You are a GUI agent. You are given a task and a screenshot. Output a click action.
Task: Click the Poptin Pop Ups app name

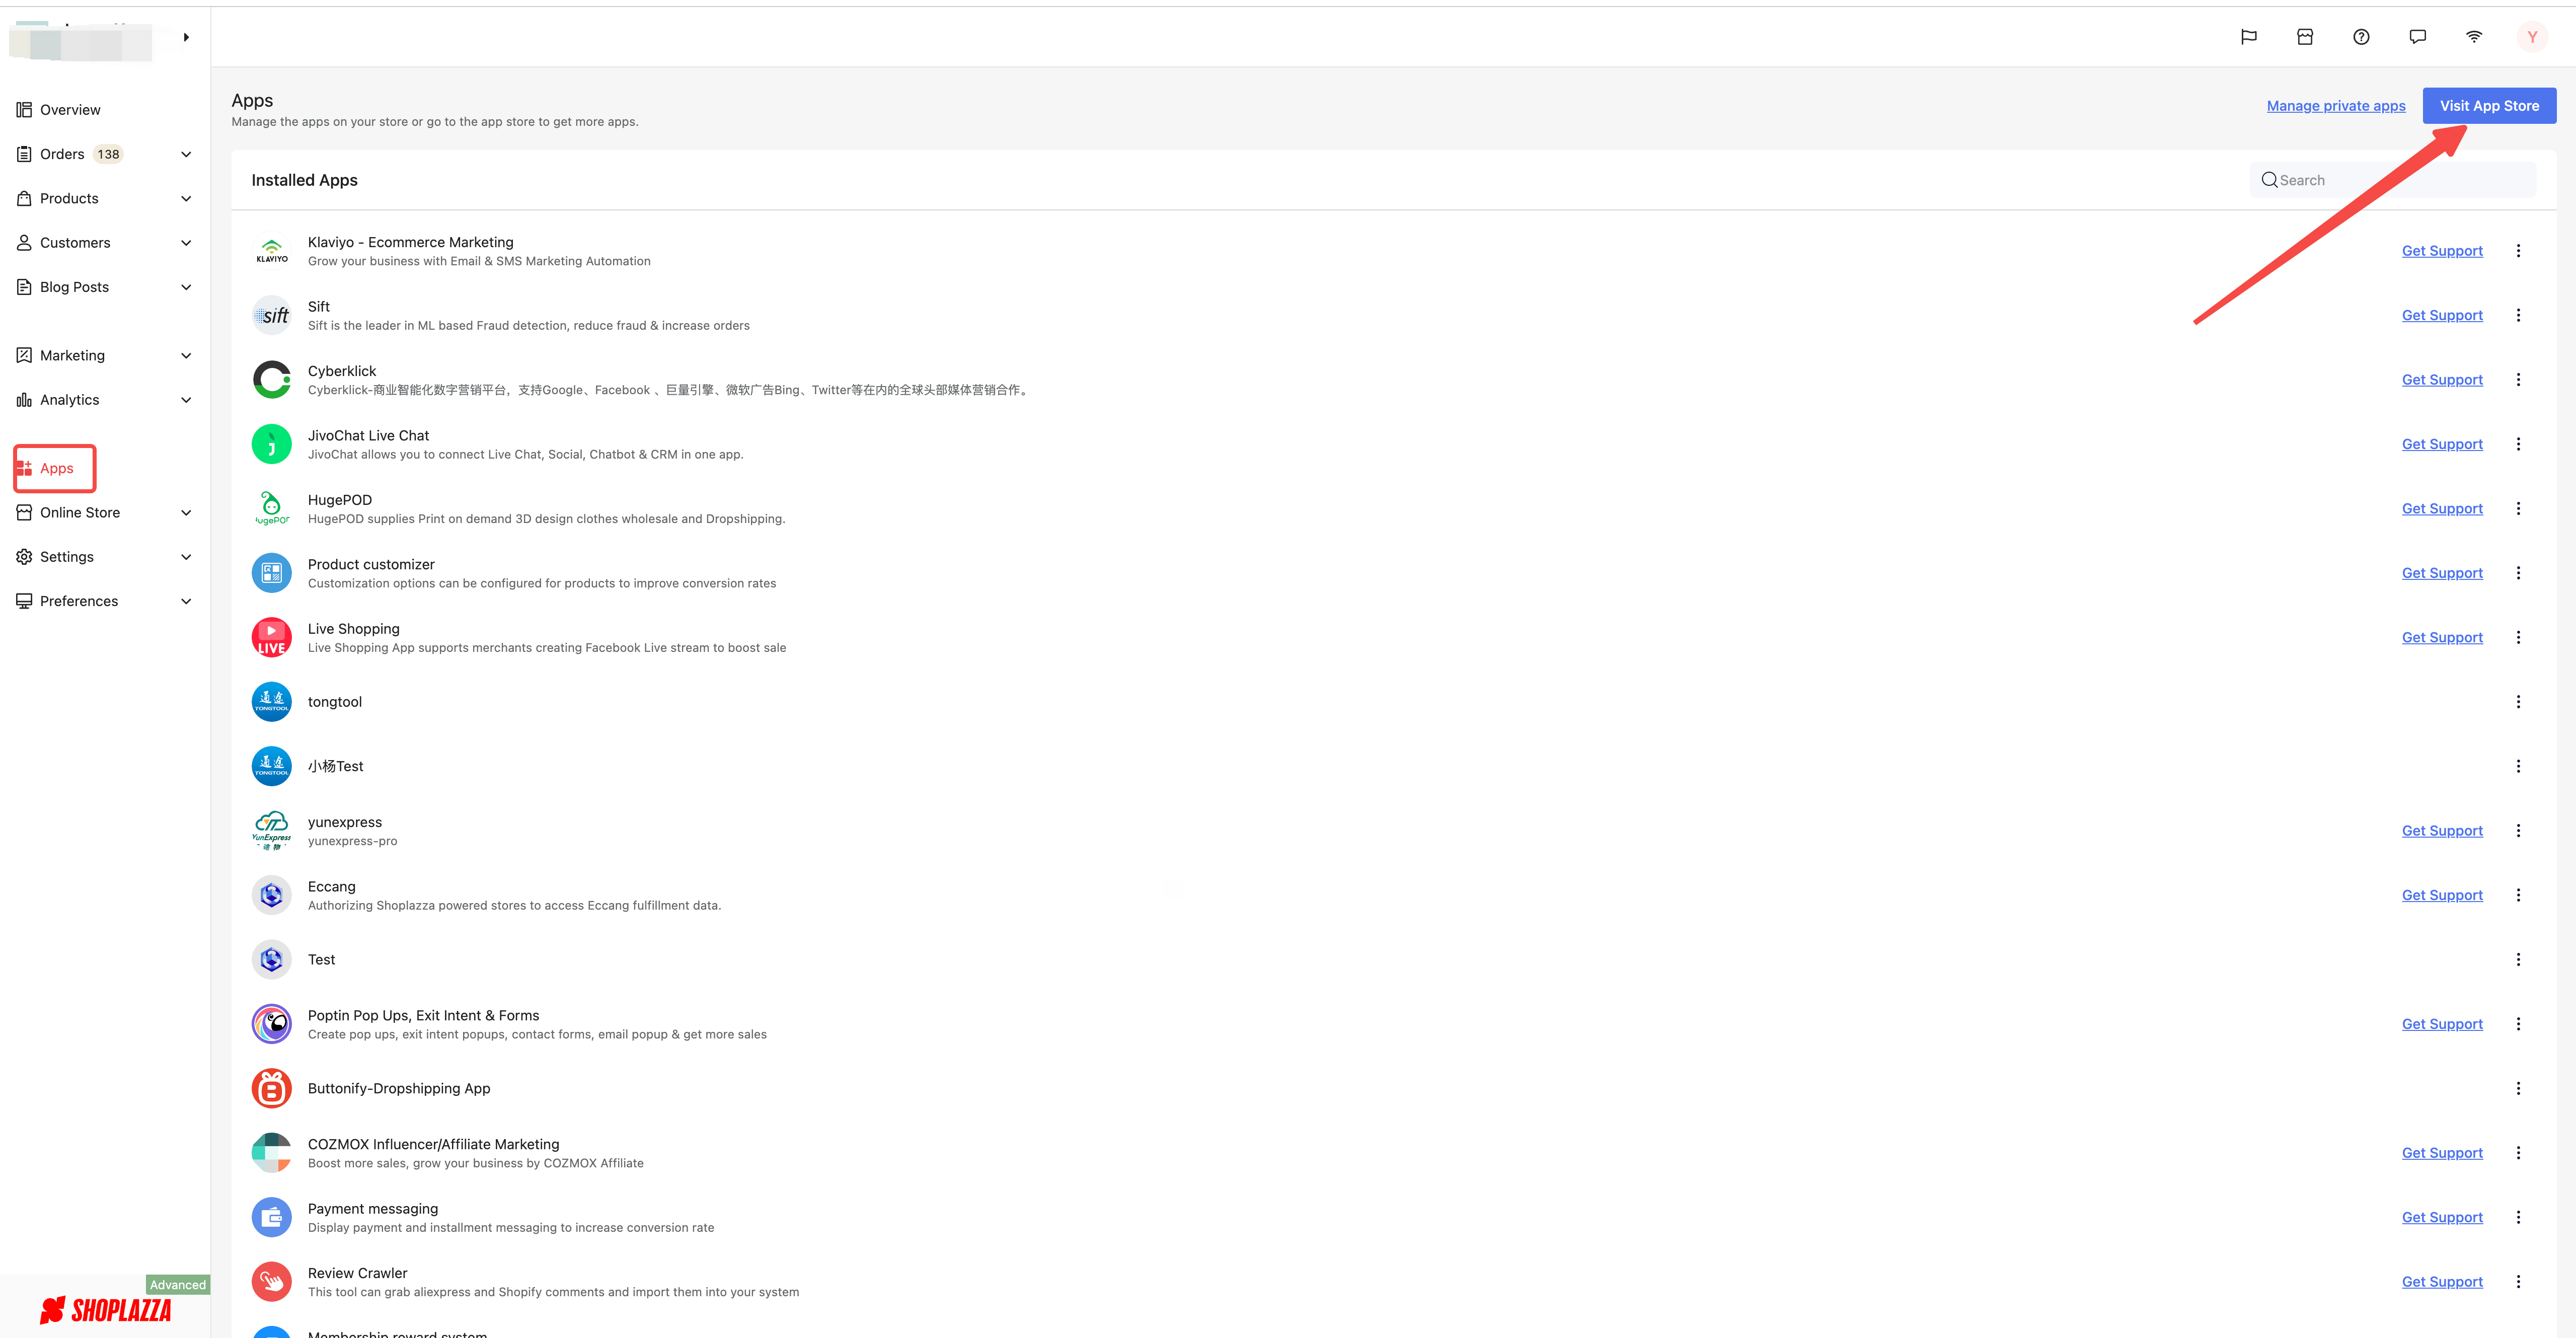423,1015
